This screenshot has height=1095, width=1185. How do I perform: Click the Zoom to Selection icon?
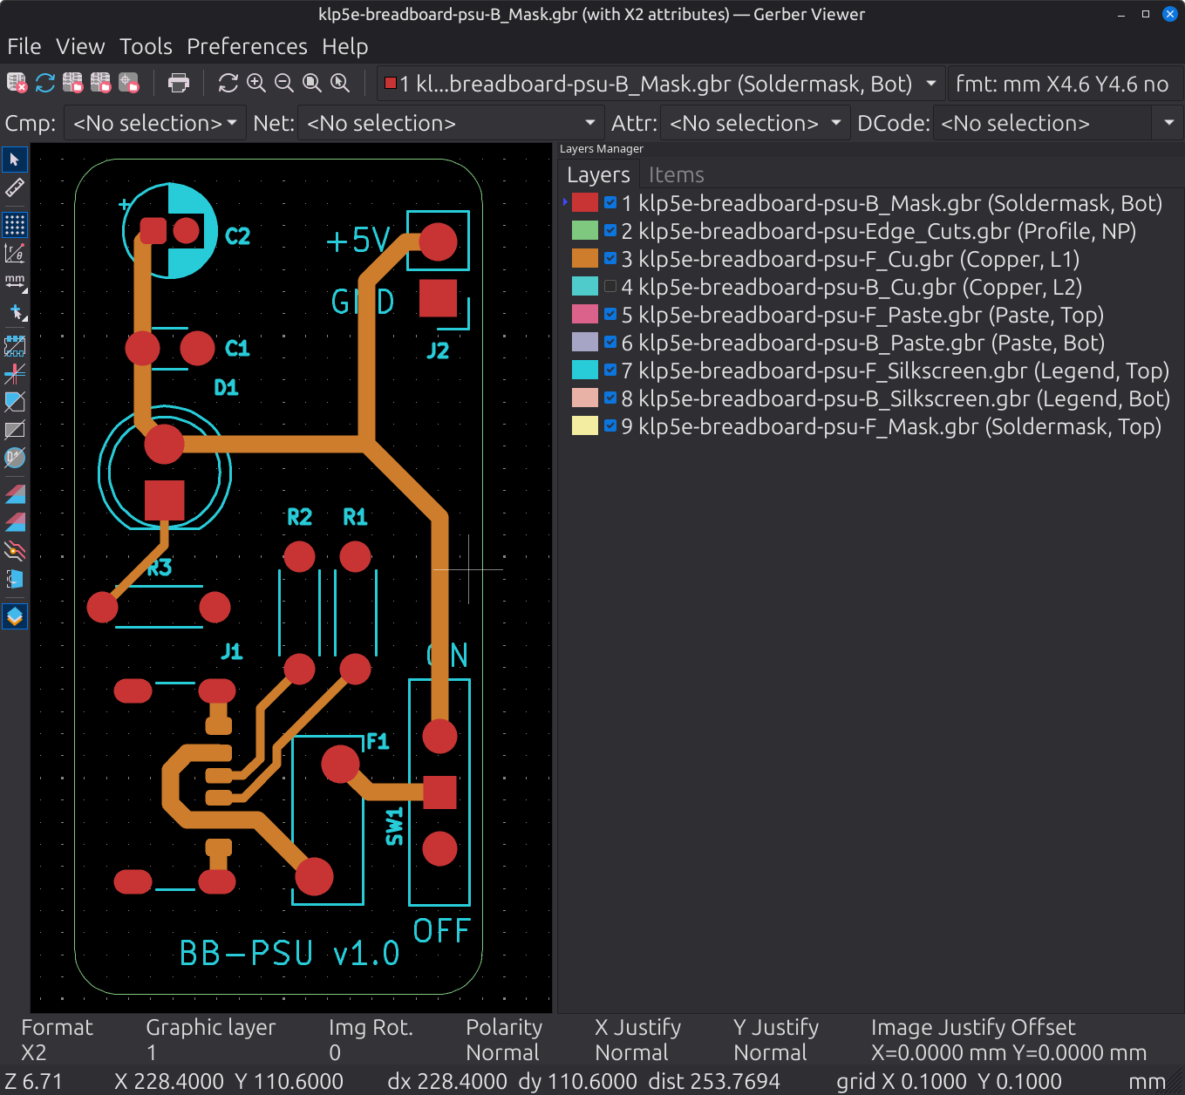[x=340, y=83]
